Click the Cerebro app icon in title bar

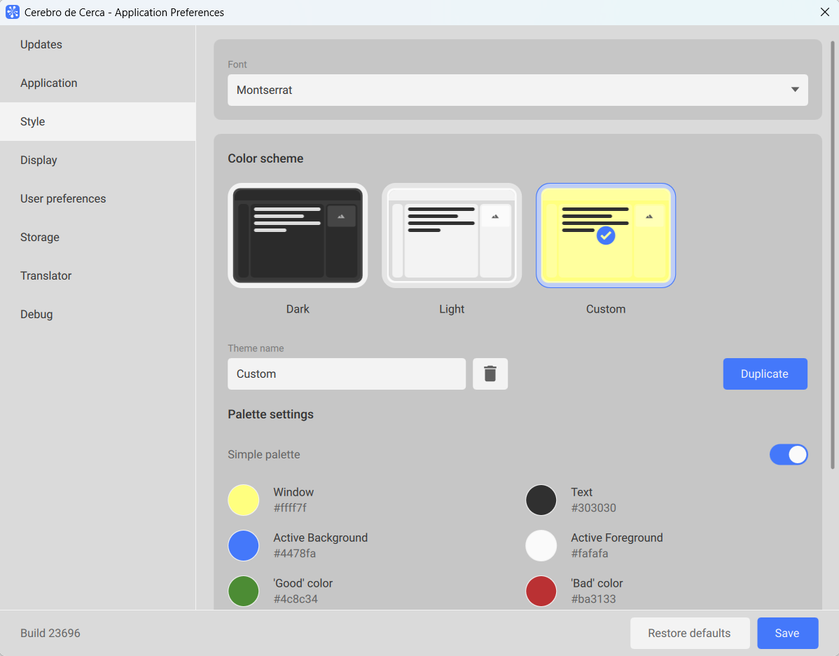12,13
